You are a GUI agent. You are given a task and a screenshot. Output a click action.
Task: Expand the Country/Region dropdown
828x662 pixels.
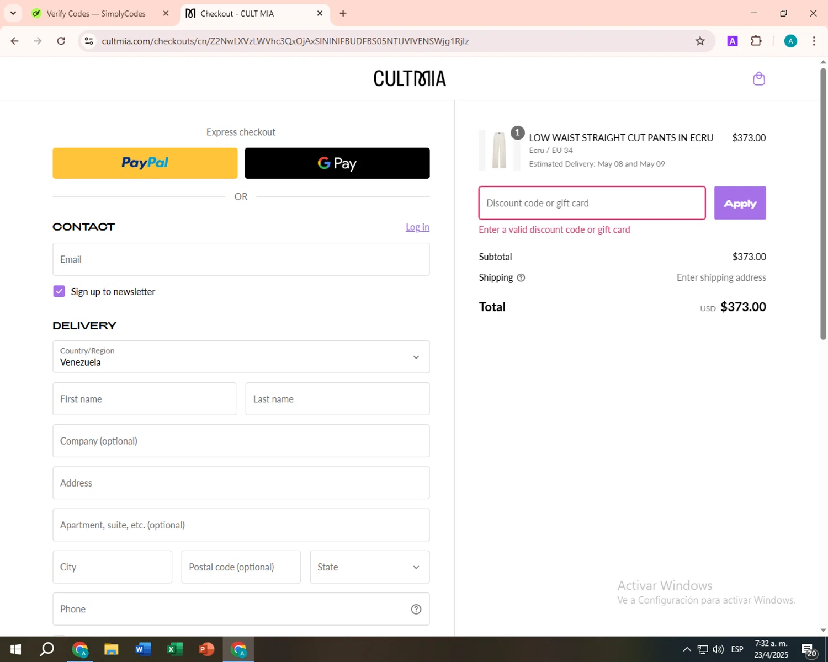(x=241, y=357)
